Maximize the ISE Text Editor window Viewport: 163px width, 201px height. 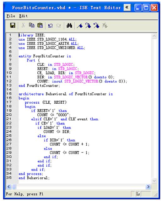(146, 8)
